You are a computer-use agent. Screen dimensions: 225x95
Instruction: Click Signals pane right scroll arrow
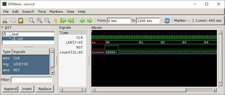84,90
